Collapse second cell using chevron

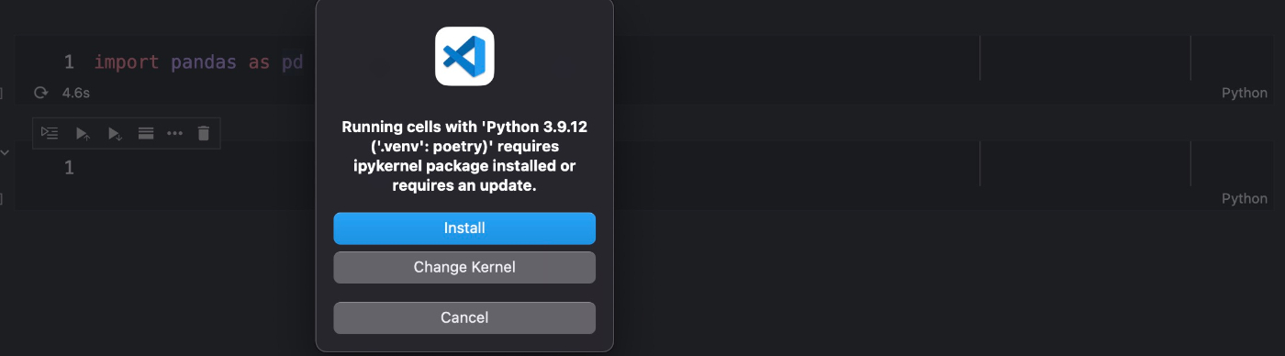point(5,152)
